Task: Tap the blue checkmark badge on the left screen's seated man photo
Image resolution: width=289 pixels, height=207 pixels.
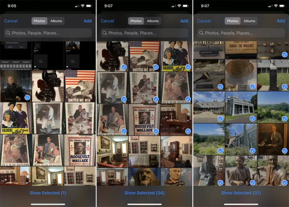Action: coord(27,97)
